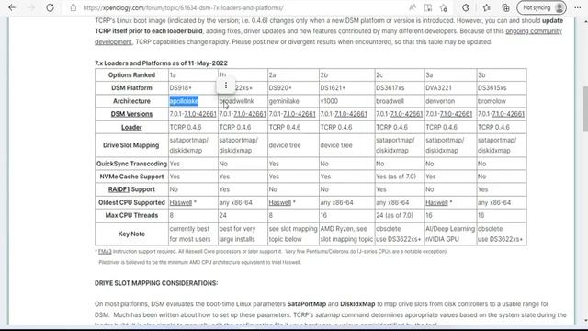Image resolution: width=588 pixels, height=331 pixels.
Task: Open browser Extensions puzzle icon
Action: click(x=466, y=7)
